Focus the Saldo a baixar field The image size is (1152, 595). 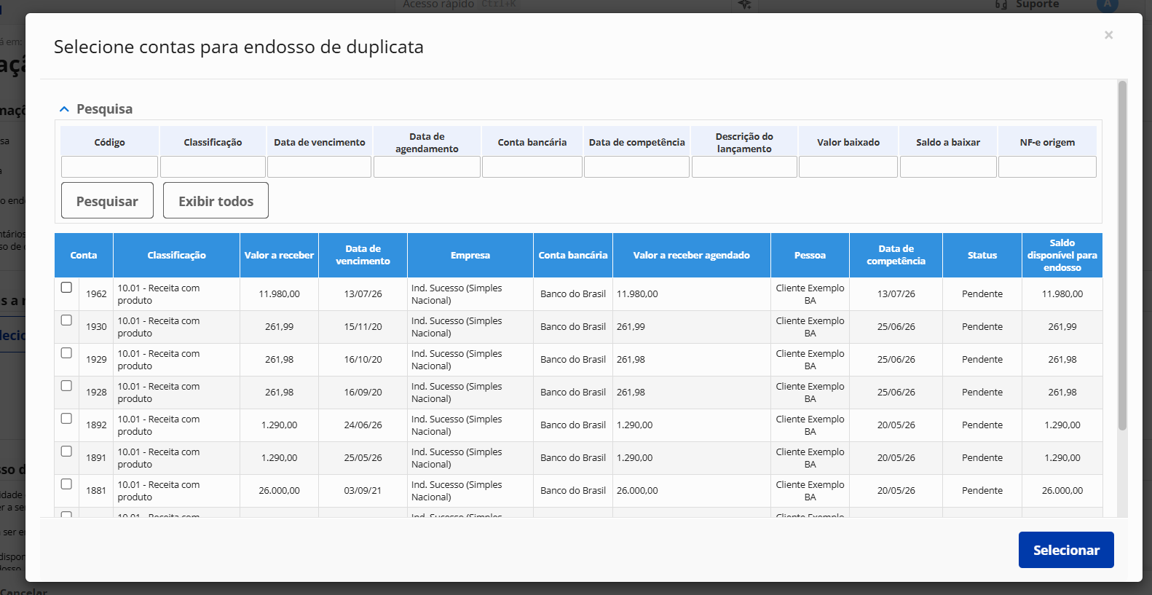pos(948,167)
